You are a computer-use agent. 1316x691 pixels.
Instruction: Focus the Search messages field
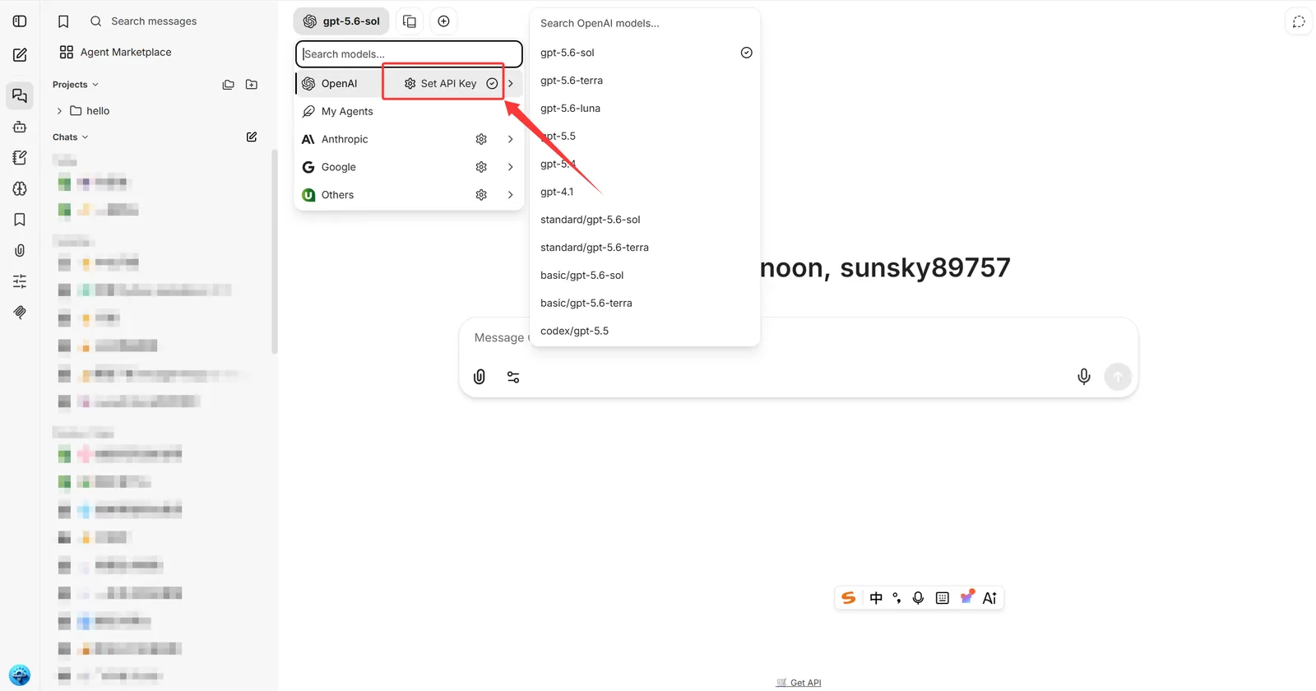[x=154, y=21]
